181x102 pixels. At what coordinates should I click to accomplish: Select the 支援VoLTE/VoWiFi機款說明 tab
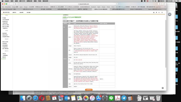coord(101,9)
